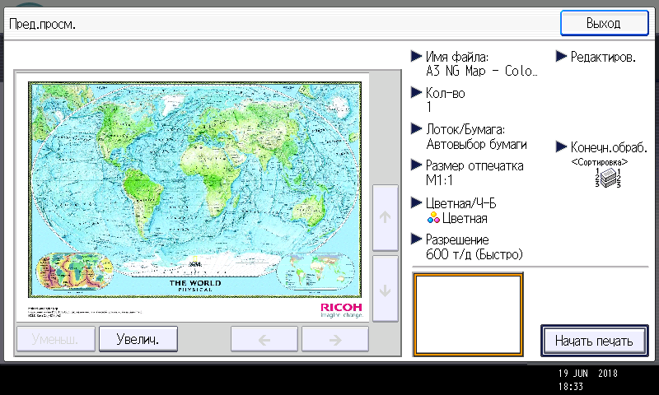The height and width of the screenshot is (395, 659).
Task: Move preview up with up arrow
Action: 385,217
